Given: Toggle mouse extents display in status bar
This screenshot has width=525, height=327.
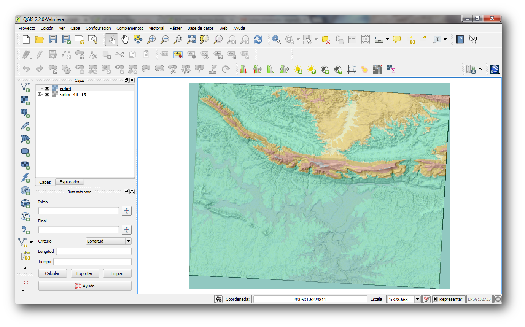Looking at the screenshot, I should pos(218,299).
